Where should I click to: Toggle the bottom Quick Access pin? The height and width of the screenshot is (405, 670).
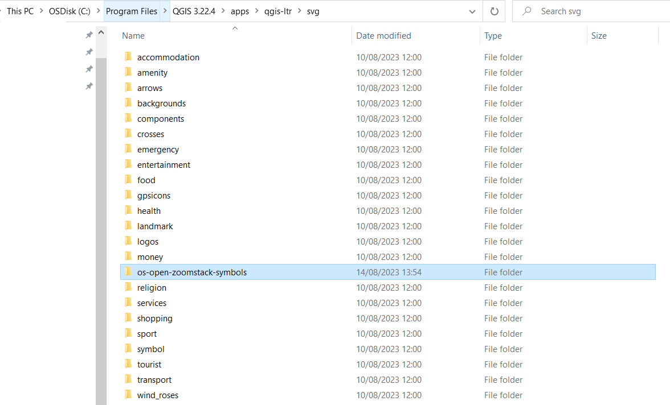89,86
